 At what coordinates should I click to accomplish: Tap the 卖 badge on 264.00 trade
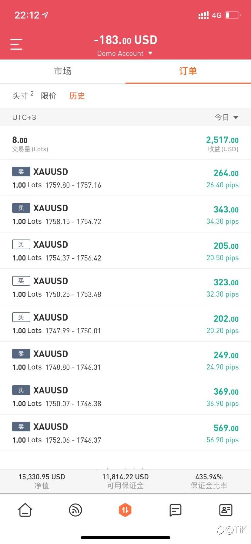click(x=21, y=172)
